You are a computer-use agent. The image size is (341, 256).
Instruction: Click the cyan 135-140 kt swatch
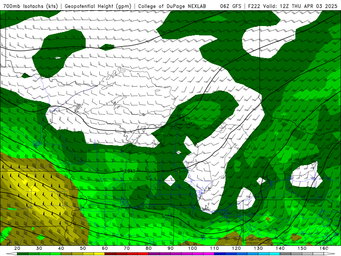pos(275,254)
